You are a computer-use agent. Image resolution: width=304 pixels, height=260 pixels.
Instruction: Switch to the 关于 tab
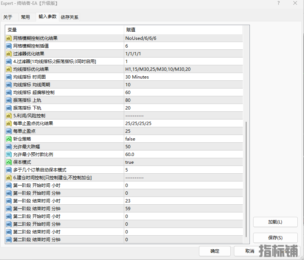8,17
